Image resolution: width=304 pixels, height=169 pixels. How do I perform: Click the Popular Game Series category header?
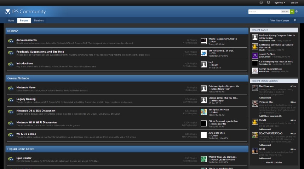(x=127, y=149)
